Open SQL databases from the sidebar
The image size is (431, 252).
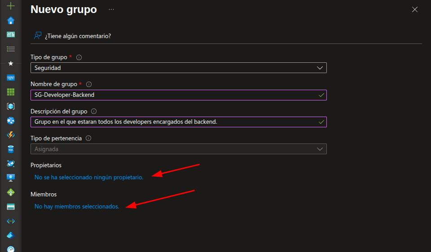pyautogui.click(x=11, y=149)
